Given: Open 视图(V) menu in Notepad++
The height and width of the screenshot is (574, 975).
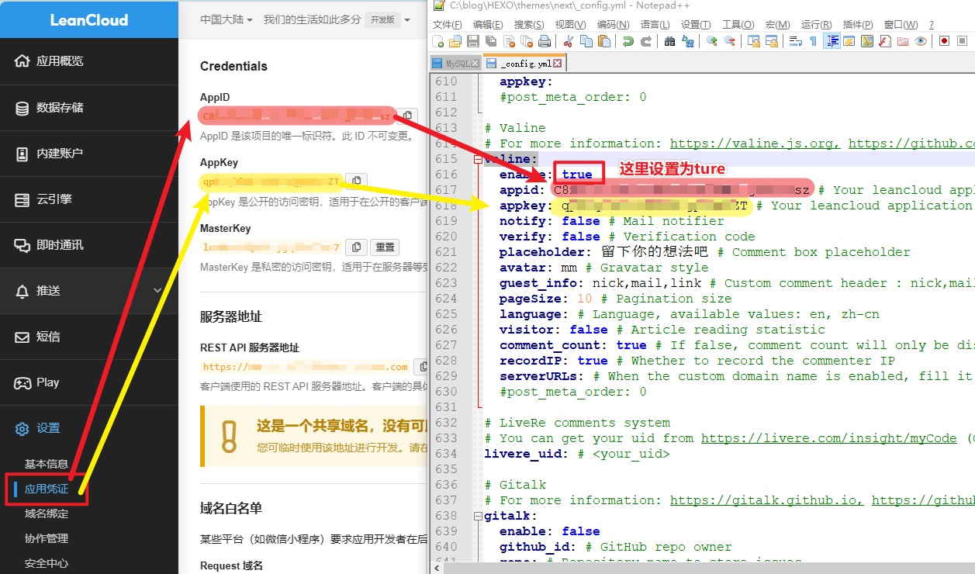Looking at the screenshot, I should [x=570, y=25].
